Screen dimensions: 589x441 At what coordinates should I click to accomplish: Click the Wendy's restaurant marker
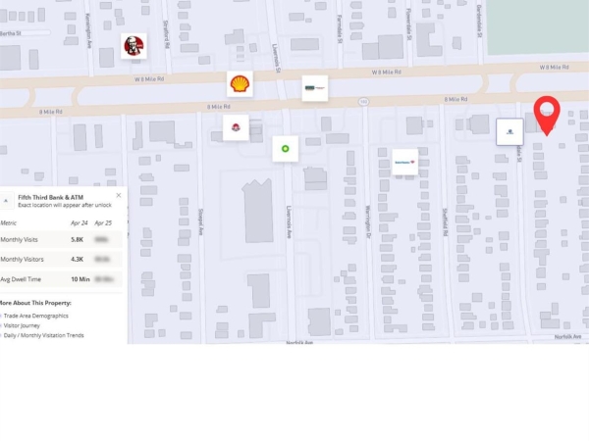[x=236, y=127]
